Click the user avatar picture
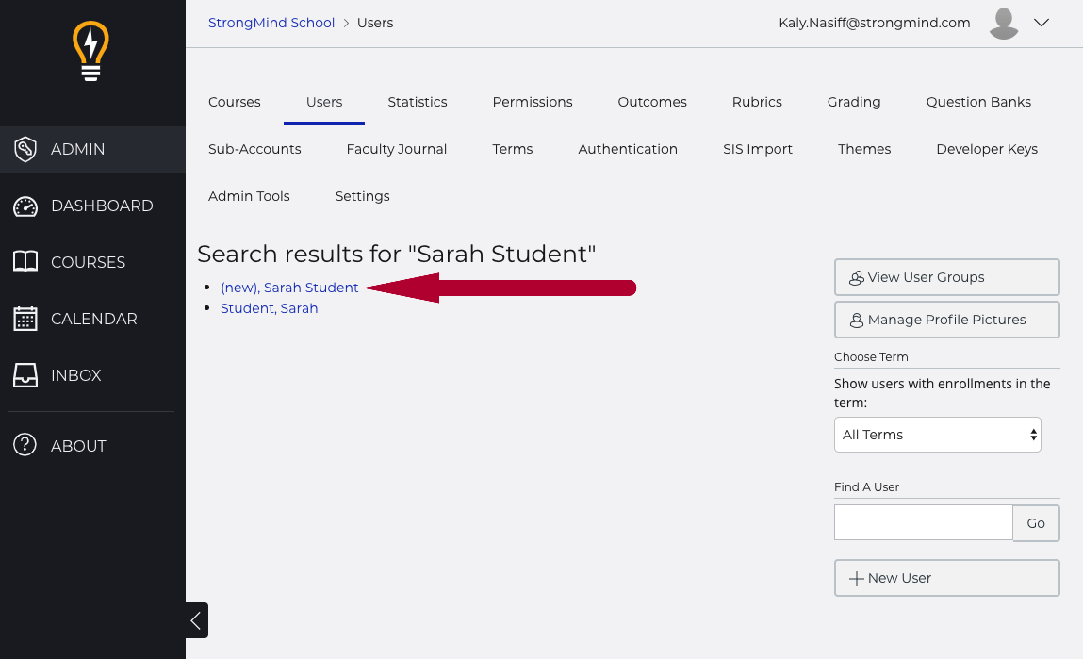1083x659 pixels. click(x=1004, y=23)
